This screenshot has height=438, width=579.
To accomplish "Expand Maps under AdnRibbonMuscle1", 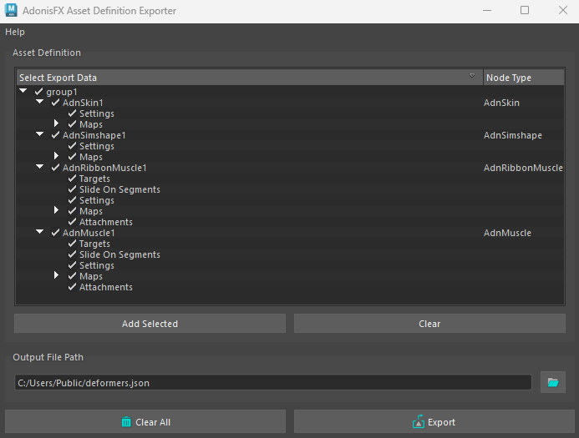I will click(x=56, y=209).
